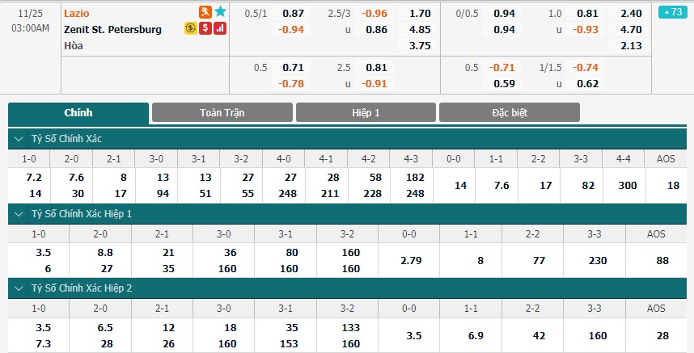Select the Chính tab
Viewport: 694px width, 353px height.
(78, 113)
